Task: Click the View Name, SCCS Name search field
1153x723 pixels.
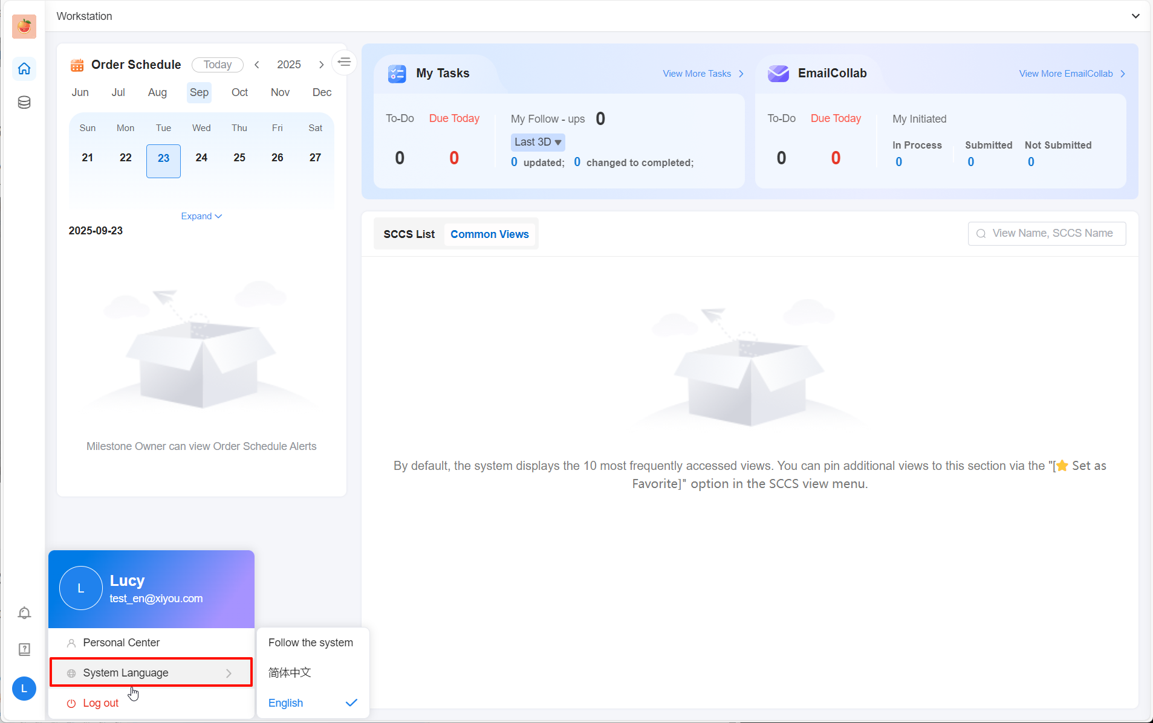Action: pyautogui.click(x=1052, y=234)
